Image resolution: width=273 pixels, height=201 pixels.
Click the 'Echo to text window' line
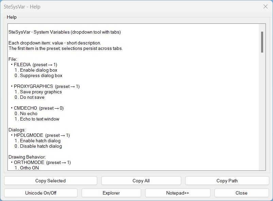tap(39, 119)
